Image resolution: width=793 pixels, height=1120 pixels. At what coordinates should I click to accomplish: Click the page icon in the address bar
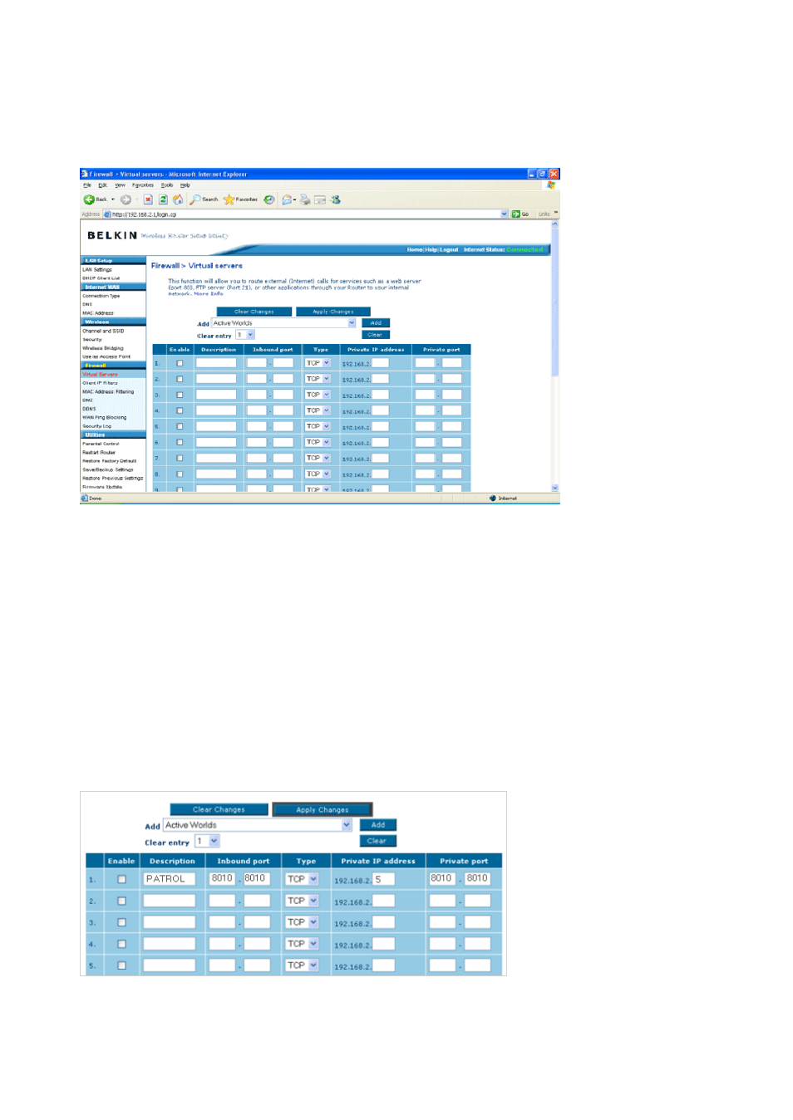click(107, 214)
